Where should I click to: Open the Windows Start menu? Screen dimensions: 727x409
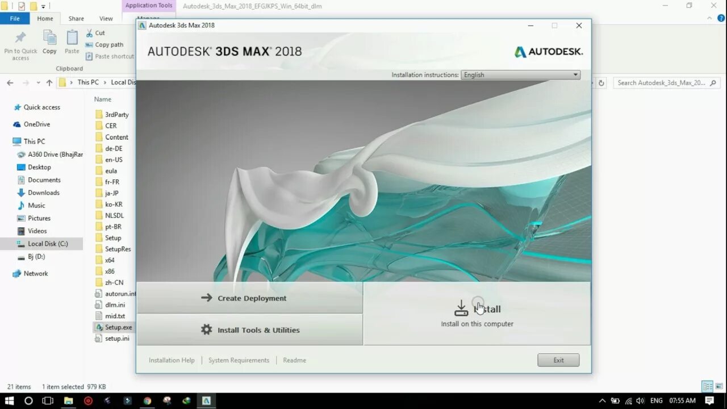(9, 400)
